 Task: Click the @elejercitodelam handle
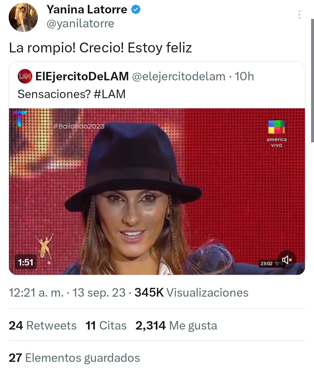pyautogui.click(x=179, y=76)
